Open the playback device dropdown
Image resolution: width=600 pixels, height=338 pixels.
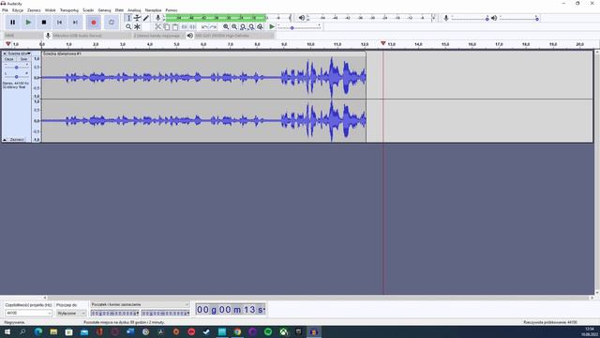coord(234,36)
